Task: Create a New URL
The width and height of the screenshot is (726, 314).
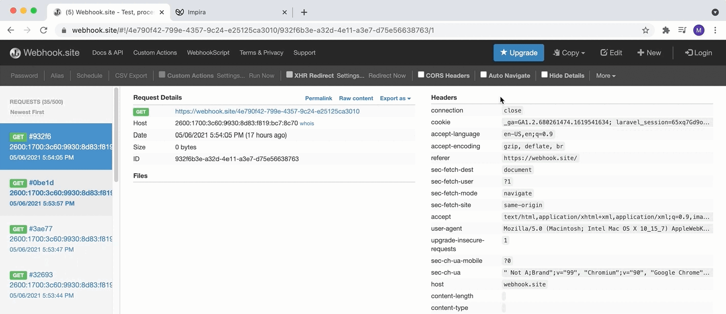Action: click(649, 53)
